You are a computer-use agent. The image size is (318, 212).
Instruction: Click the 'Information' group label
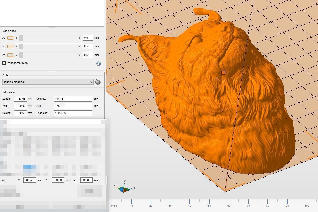[9, 92]
